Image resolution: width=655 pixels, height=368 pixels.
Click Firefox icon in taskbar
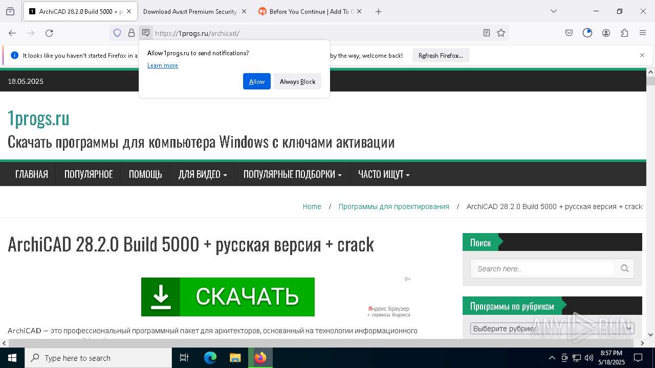[260, 358]
